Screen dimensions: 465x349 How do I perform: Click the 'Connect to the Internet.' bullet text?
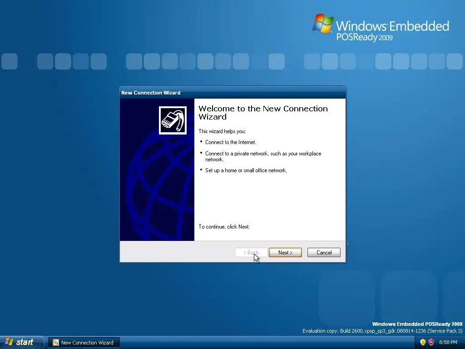pyautogui.click(x=230, y=142)
